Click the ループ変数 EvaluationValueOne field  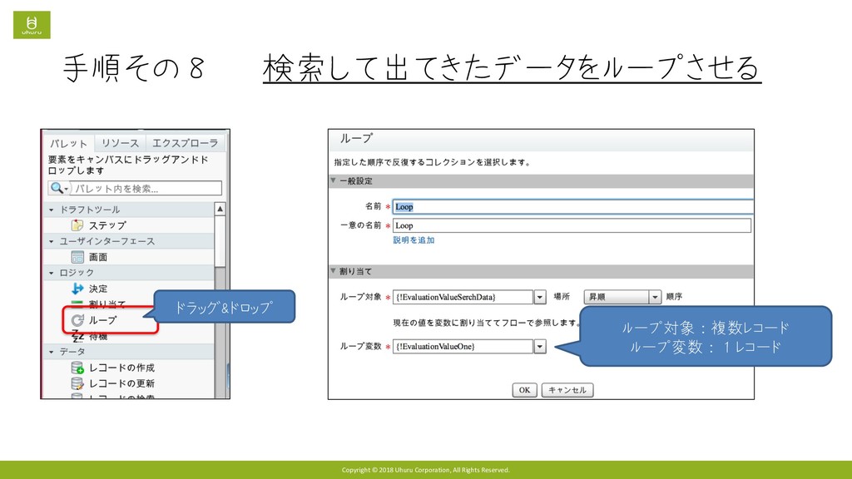point(463,347)
